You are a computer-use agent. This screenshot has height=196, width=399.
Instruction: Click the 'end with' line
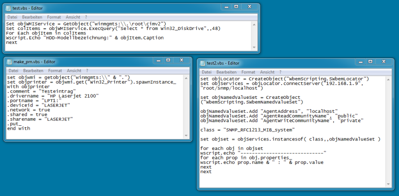coord(18,128)
